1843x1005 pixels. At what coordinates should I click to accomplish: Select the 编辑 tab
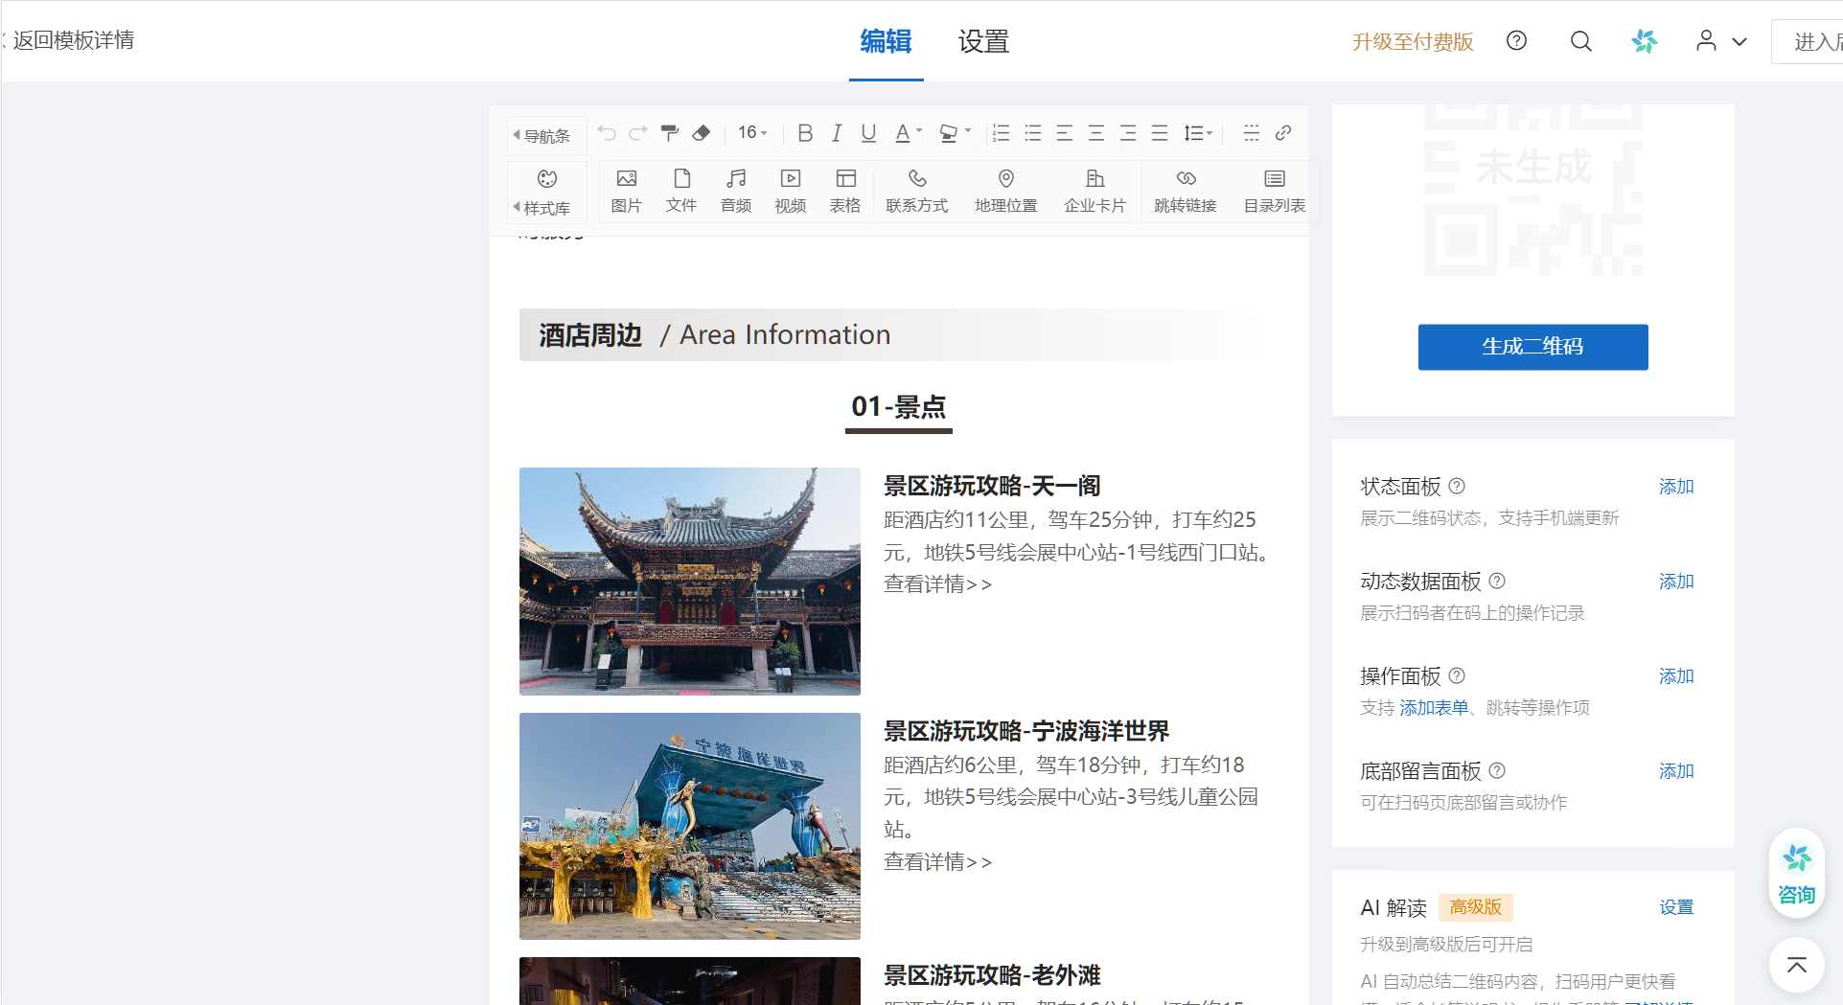[886, 42]
